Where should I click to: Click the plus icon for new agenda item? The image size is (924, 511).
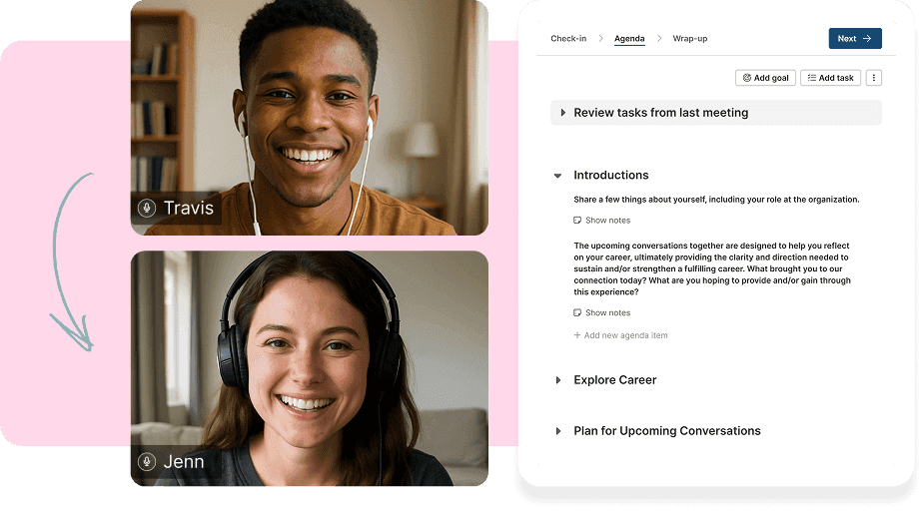tap(577, 335)
